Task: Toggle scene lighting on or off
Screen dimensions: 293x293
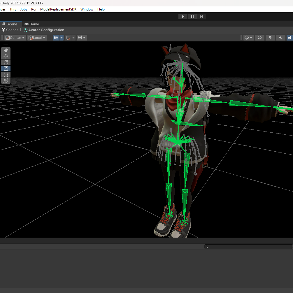Action: pyautogui.click(x=270, y=38)
